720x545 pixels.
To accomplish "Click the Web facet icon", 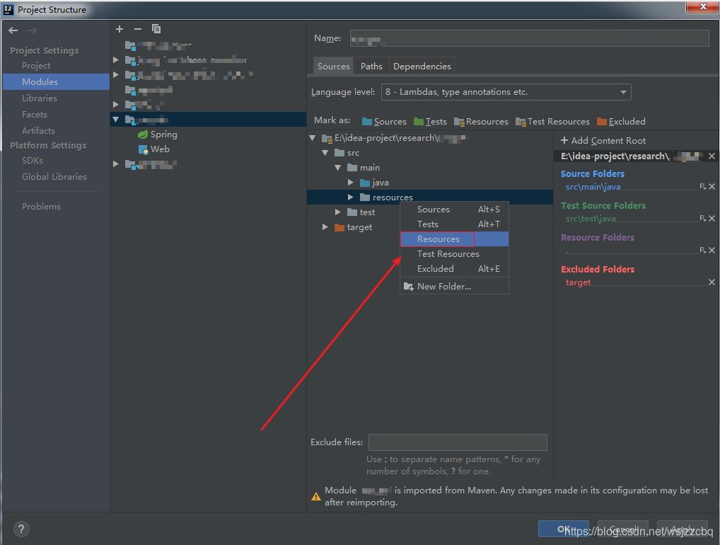I will (143, 149).
